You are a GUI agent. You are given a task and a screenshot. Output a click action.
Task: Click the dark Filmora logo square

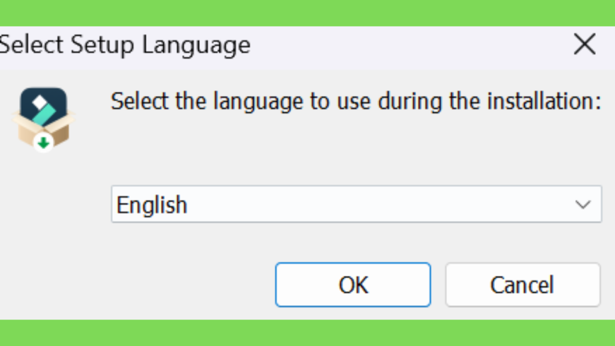point(43,106)
